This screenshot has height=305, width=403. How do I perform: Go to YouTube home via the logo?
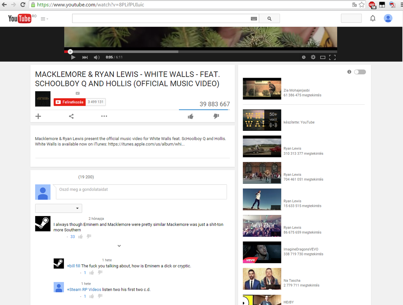click(20, 19)
